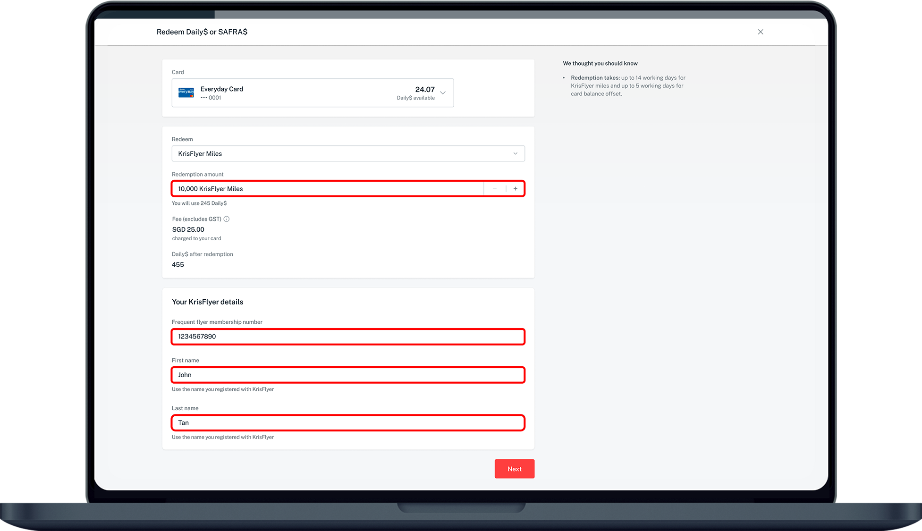Close the Redeem Daily$ dialog

tap(760, 32)
